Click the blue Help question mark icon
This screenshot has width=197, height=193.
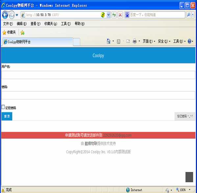tap(189, 41)
